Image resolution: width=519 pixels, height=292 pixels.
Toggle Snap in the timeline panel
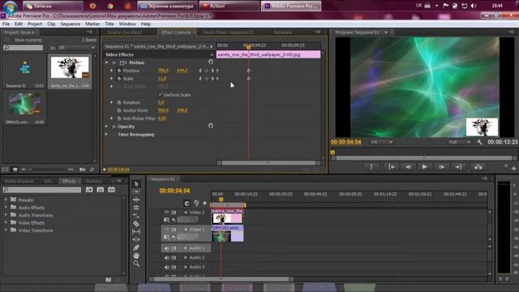pyautogui.click(x=187, y=204)
